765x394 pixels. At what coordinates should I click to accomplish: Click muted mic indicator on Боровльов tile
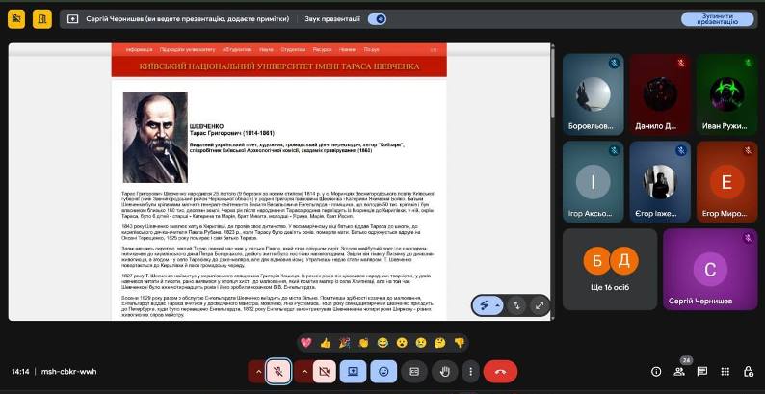[x=615, y=63]
